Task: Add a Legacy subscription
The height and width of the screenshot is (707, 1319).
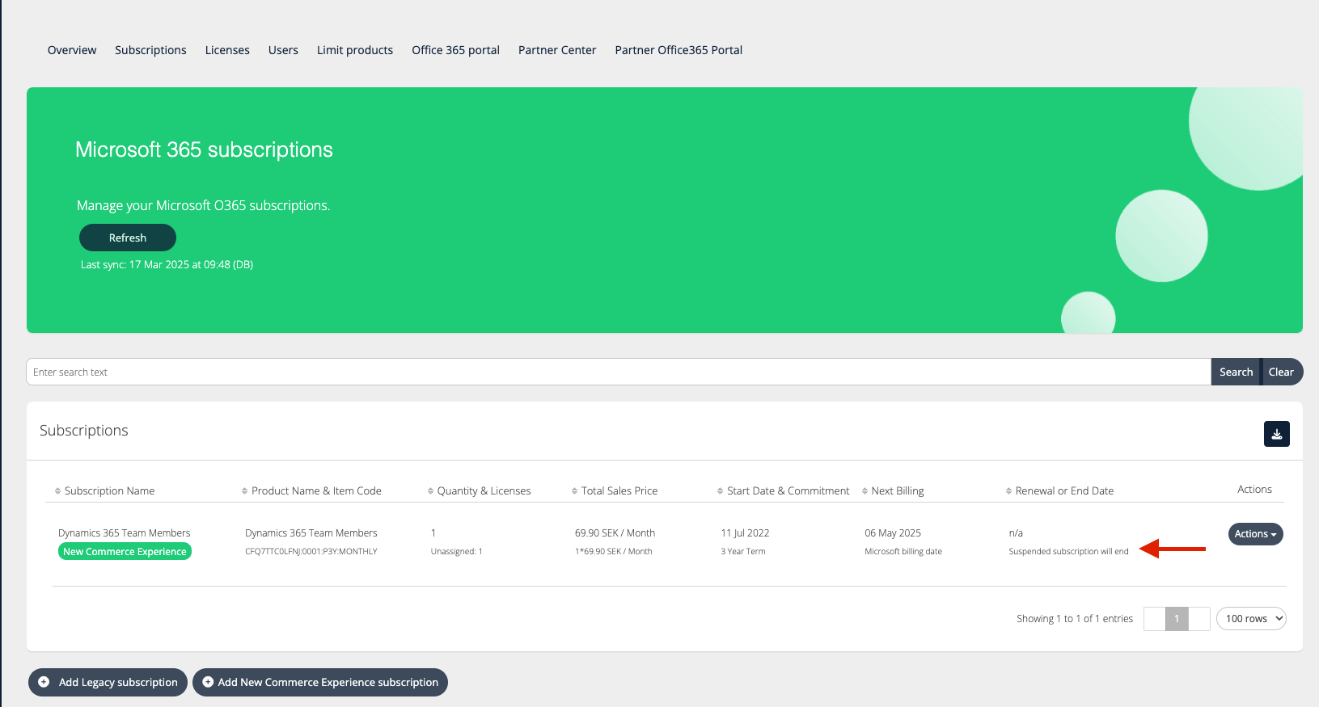Action: [x=108, y=682]
